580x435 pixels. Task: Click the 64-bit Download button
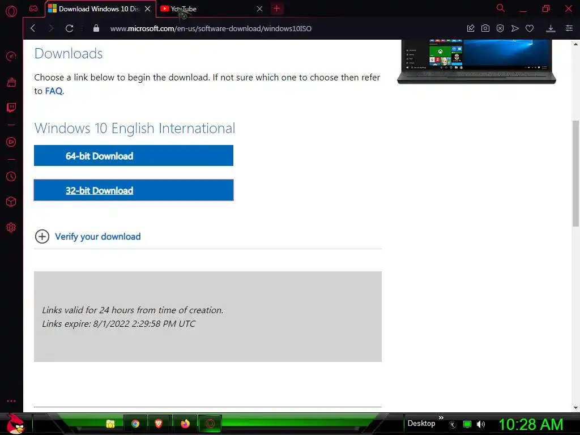pyautogui.click(x=134, y=156)
